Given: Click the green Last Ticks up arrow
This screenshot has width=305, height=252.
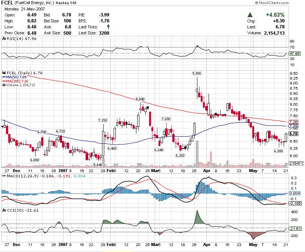Looking at the screenshot, I should tap(108, 27).
